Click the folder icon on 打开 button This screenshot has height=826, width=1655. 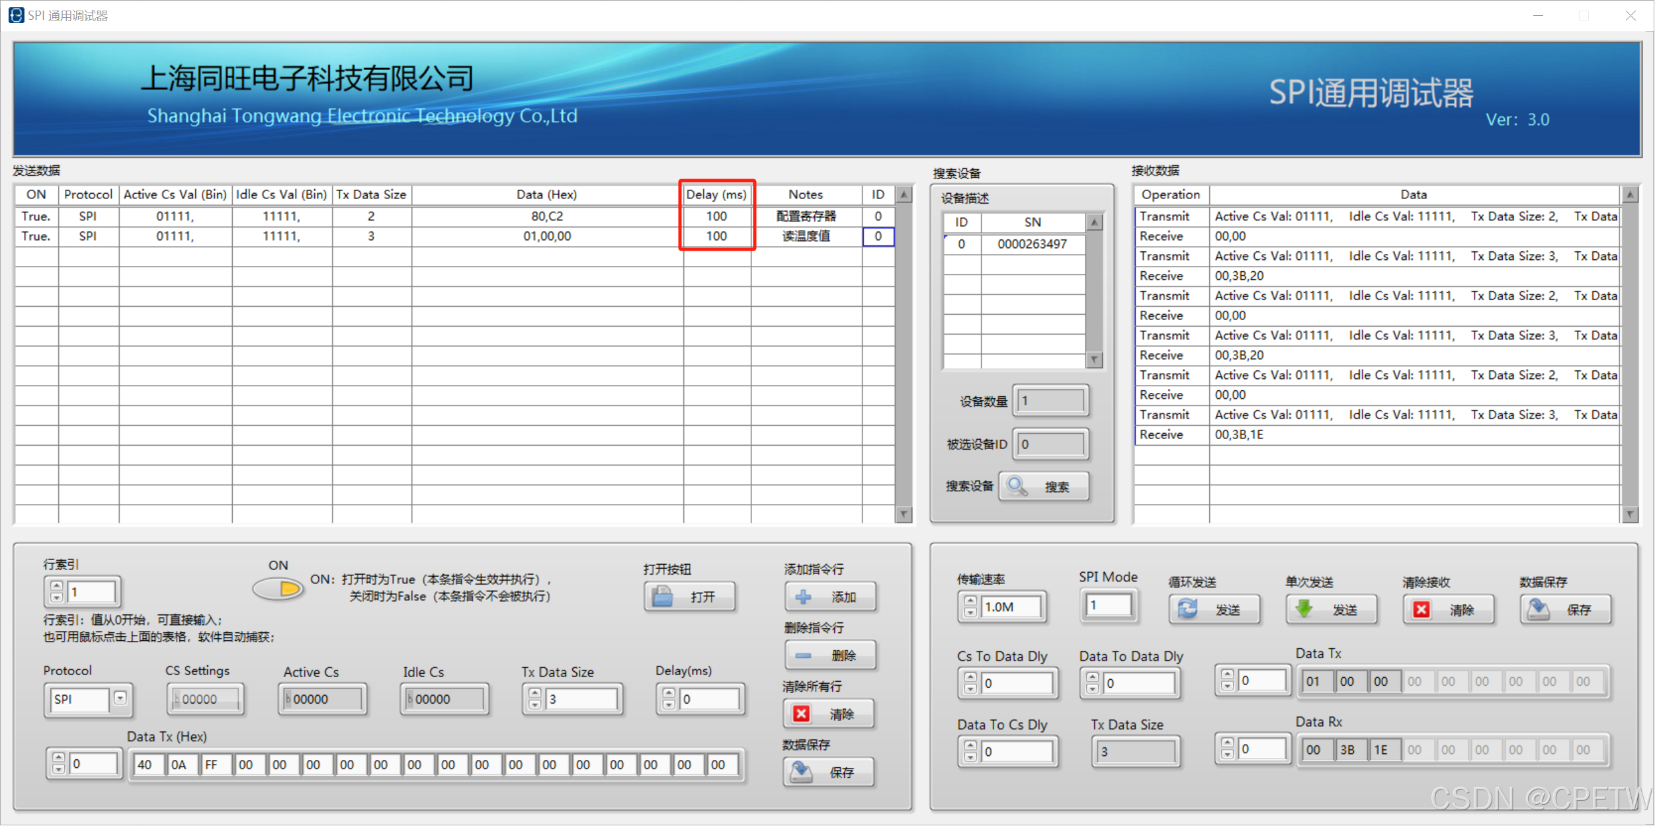coord(662,597)
